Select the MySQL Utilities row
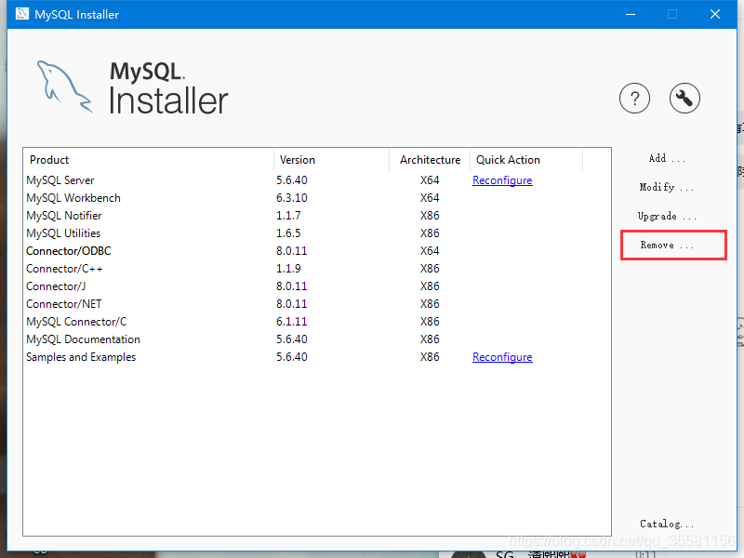The height and width of the screenshot is (558, 744). [316, 233]
